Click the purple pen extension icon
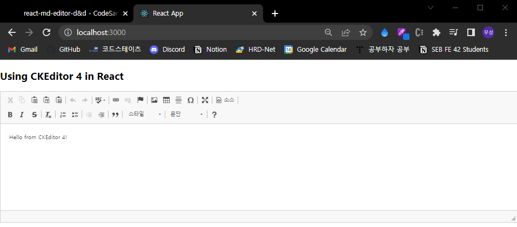 pyautogui.click(x=403, y=33)
